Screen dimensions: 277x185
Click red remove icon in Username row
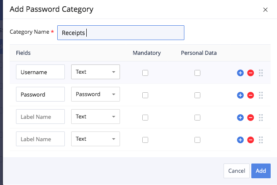click(x=250, y=72)
